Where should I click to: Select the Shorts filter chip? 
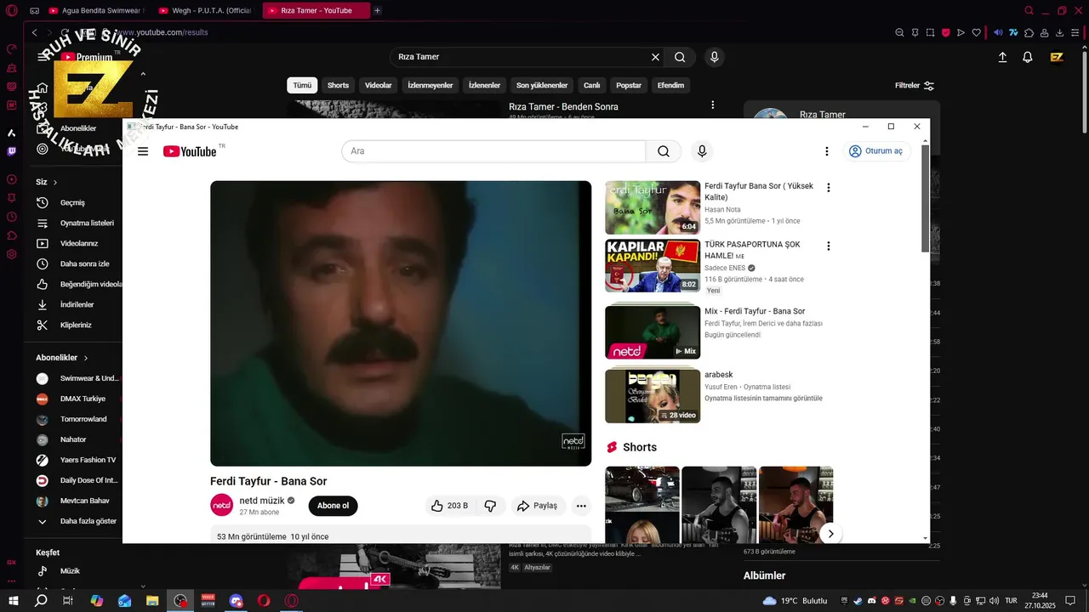click(x=338, y=85)
